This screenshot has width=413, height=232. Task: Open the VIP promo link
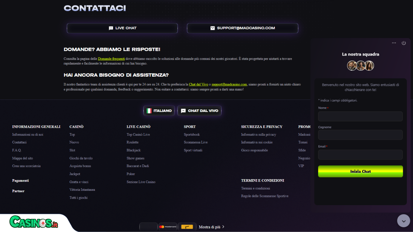point(301,166)
